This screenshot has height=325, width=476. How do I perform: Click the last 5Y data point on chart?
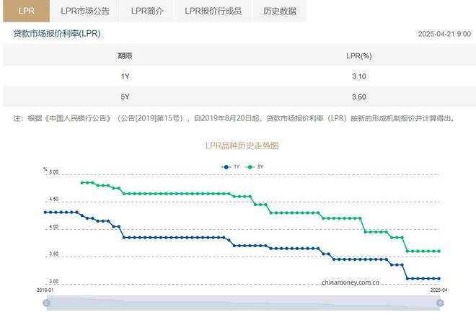[438, 251]
